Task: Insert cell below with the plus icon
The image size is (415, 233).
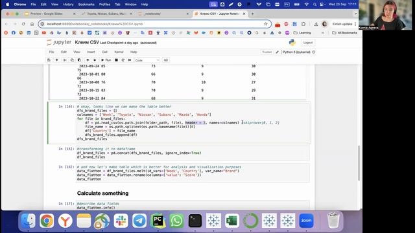Action: click(x=56, y=60)
